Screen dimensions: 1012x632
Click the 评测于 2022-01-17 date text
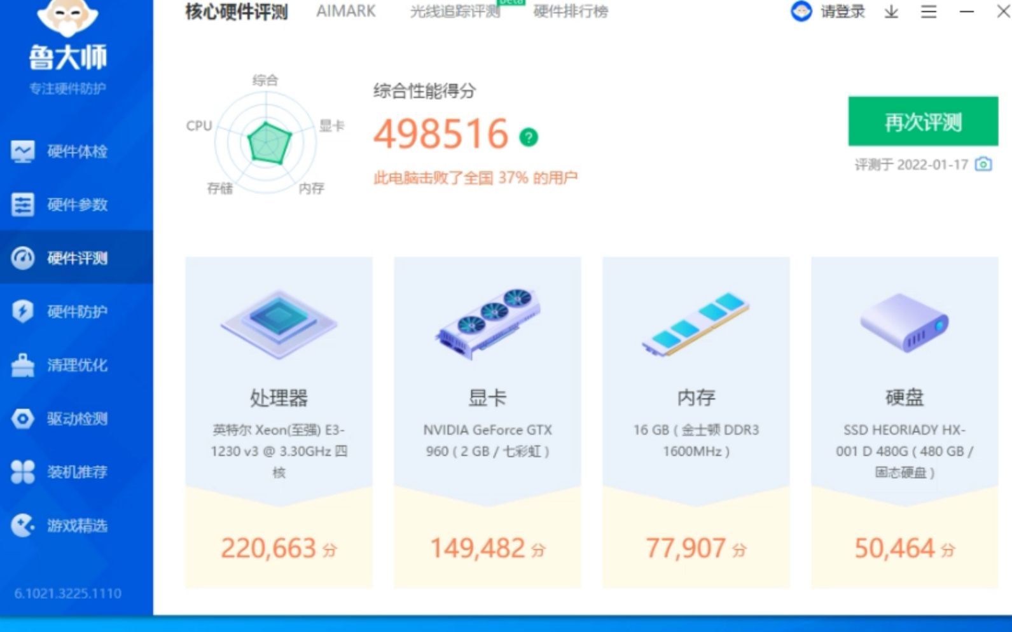point(911,165)
